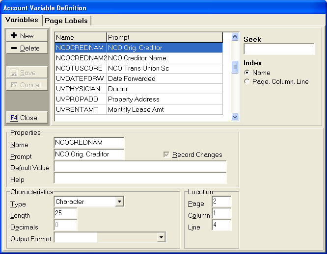The height and width of the screenshot is (254, 327).
Task: Sort by the Prompt column header
Action: pyautogui.click(x=164, y=37)
